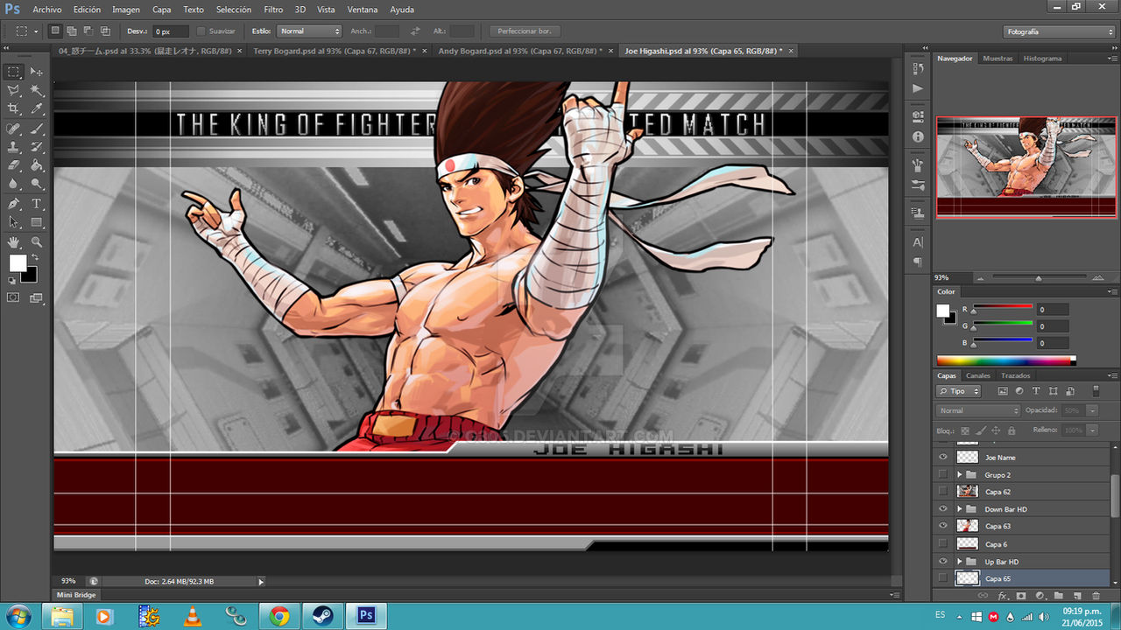Screen dimensions: 1121x630
Task: Show the Capa 62 layer
Action: click(x=943, y=492)
